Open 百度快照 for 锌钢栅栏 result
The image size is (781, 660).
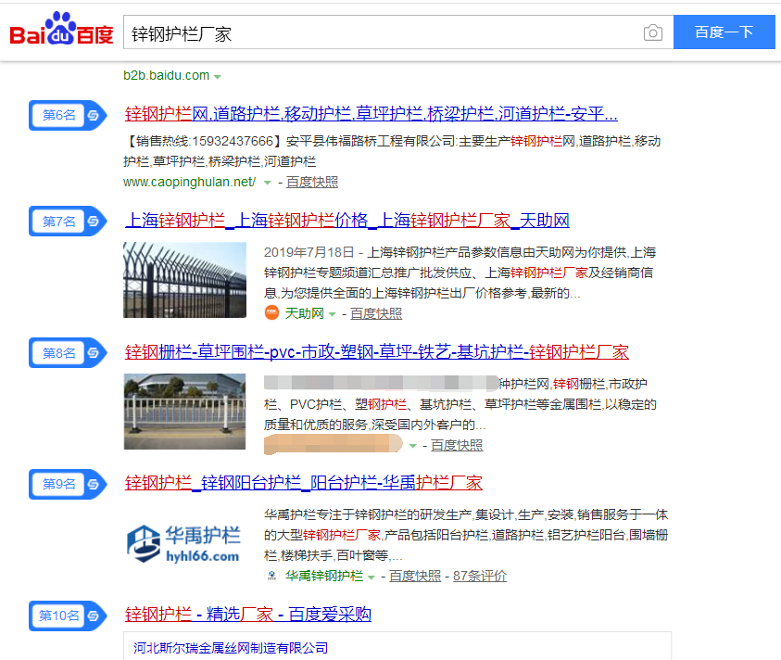tap(457, 445)
